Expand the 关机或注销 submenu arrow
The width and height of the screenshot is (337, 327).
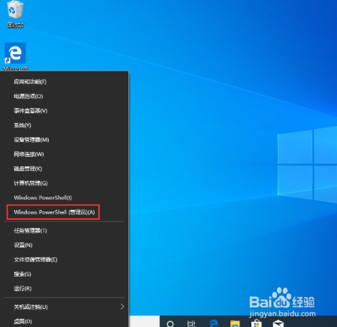click(x=122, y=307)
